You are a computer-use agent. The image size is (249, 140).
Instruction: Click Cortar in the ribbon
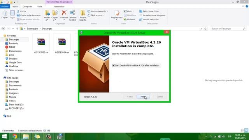point(21,11)
